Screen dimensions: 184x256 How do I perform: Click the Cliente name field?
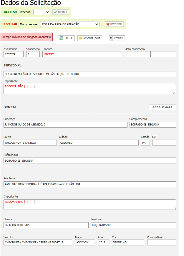(46, 225)
